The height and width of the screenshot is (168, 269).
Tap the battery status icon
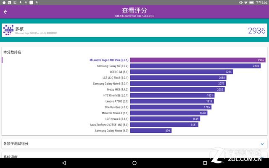(251, 3)
